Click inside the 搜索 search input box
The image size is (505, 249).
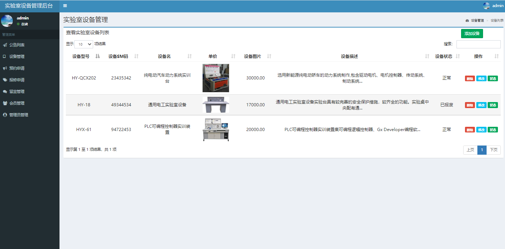pyautogui.click(x=478, y=44)
